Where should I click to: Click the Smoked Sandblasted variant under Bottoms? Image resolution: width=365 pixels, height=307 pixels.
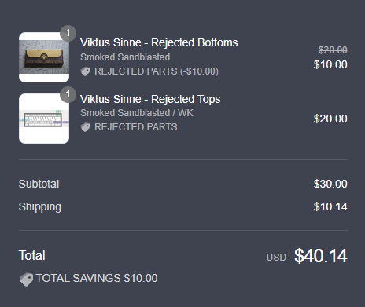pyautogui.click(x=125, y=57)
